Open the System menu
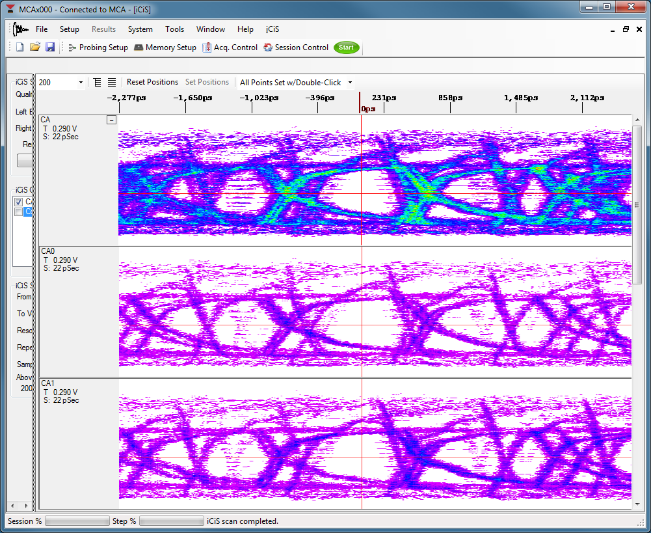The width and height of the screenshot is (651, 533). [x=140, y=29]
